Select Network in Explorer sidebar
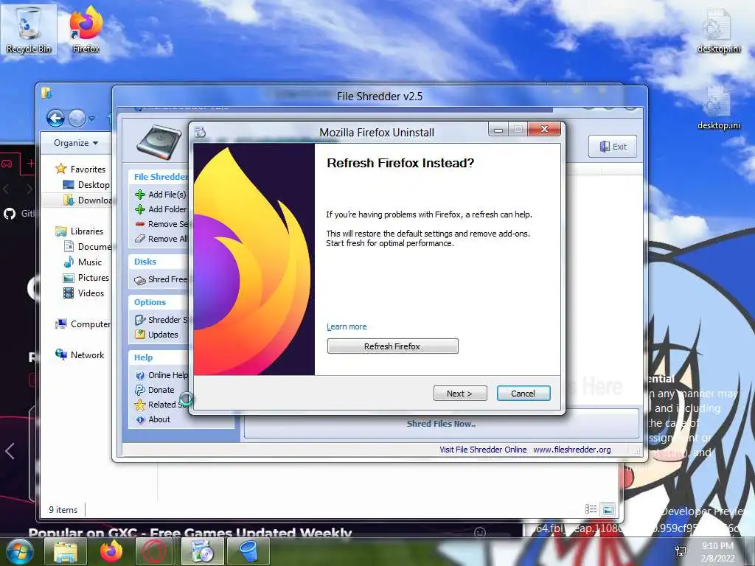755x566 pixels. [x=80, y=354]
